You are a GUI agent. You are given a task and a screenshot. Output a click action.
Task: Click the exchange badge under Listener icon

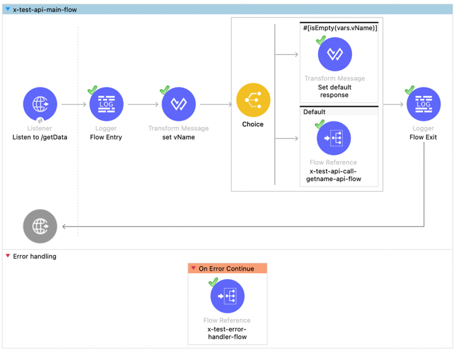pos(40,120)
